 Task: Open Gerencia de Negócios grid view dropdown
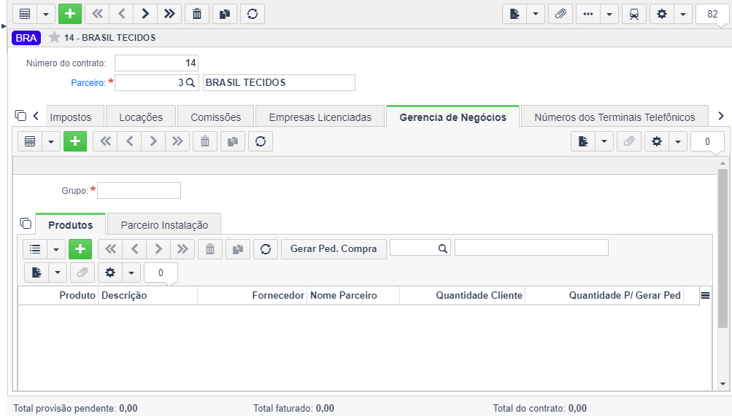click(51, 141)
